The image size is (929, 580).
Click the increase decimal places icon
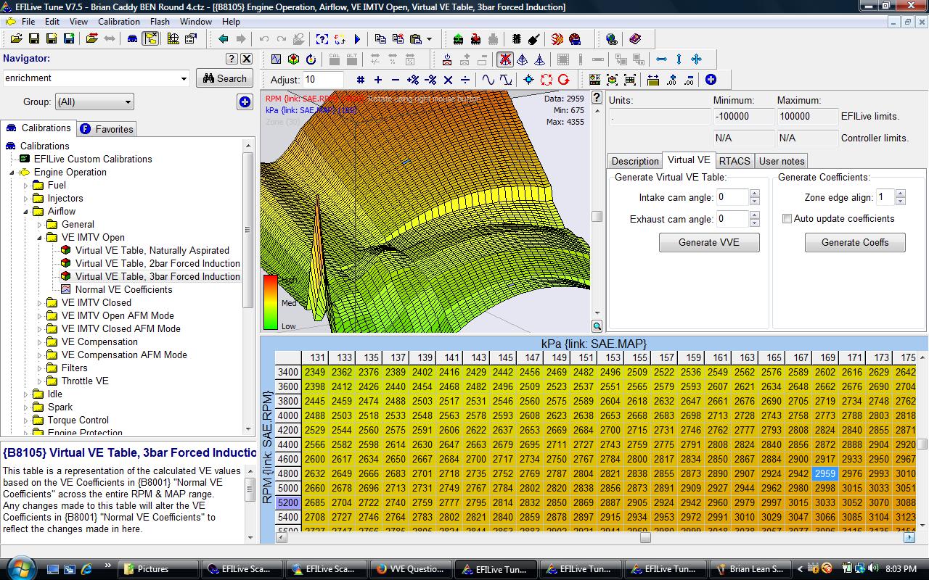[670, 80]
